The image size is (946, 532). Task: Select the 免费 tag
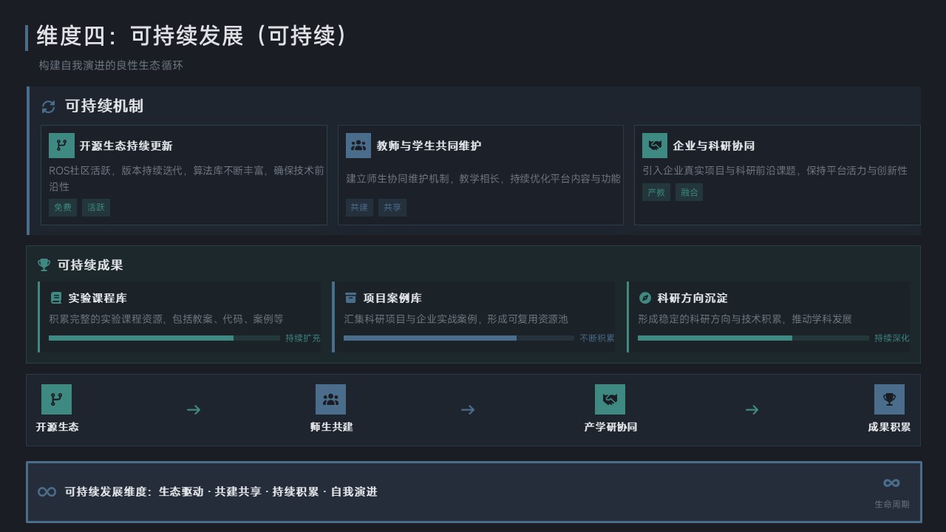pos(63,208)
